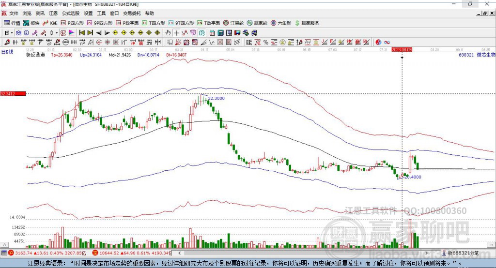Select the zigzag wave line tool
Screen dimensions: 496x268
[x=211, y=42]
